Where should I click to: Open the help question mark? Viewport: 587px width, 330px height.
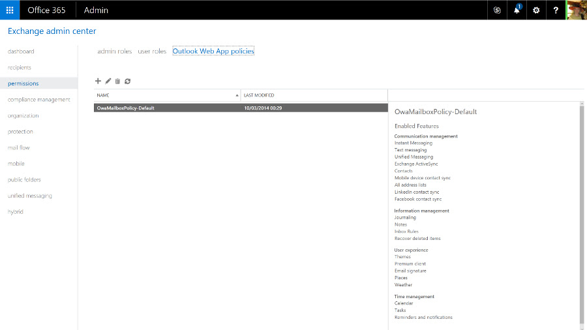tap(556, 10)
